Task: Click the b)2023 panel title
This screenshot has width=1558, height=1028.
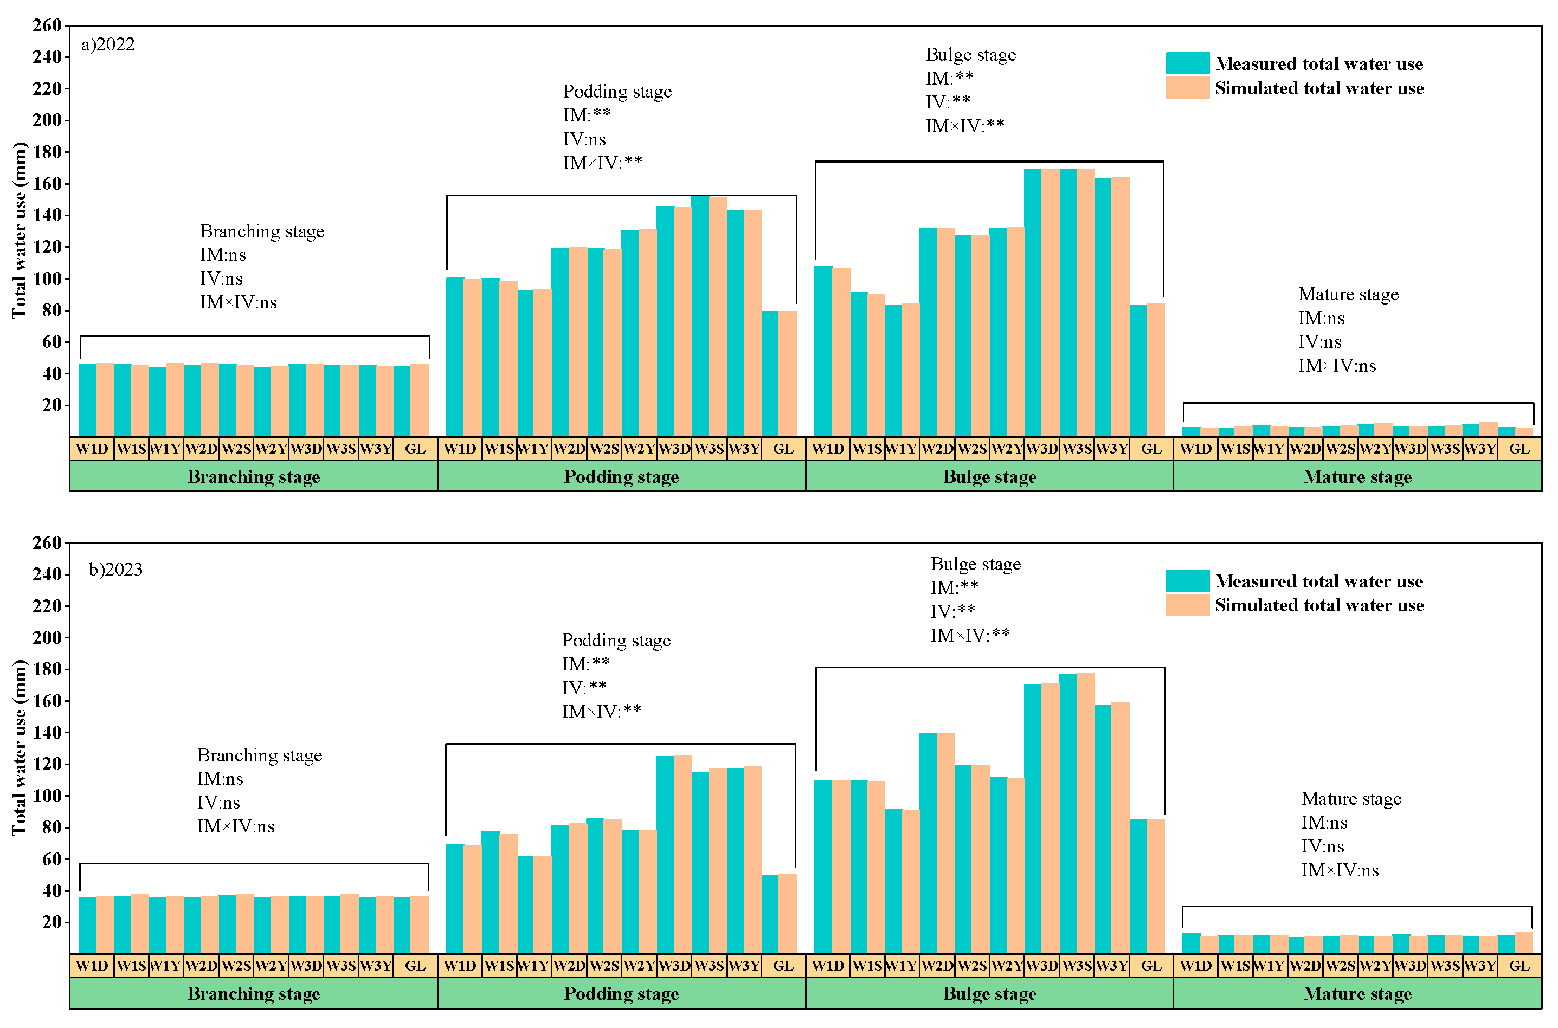Action: point(115,569)
